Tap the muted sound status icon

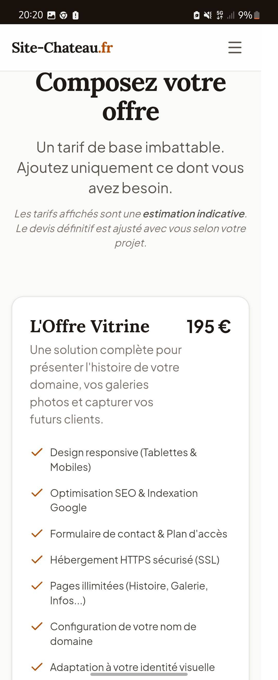[x=208, y=15]
